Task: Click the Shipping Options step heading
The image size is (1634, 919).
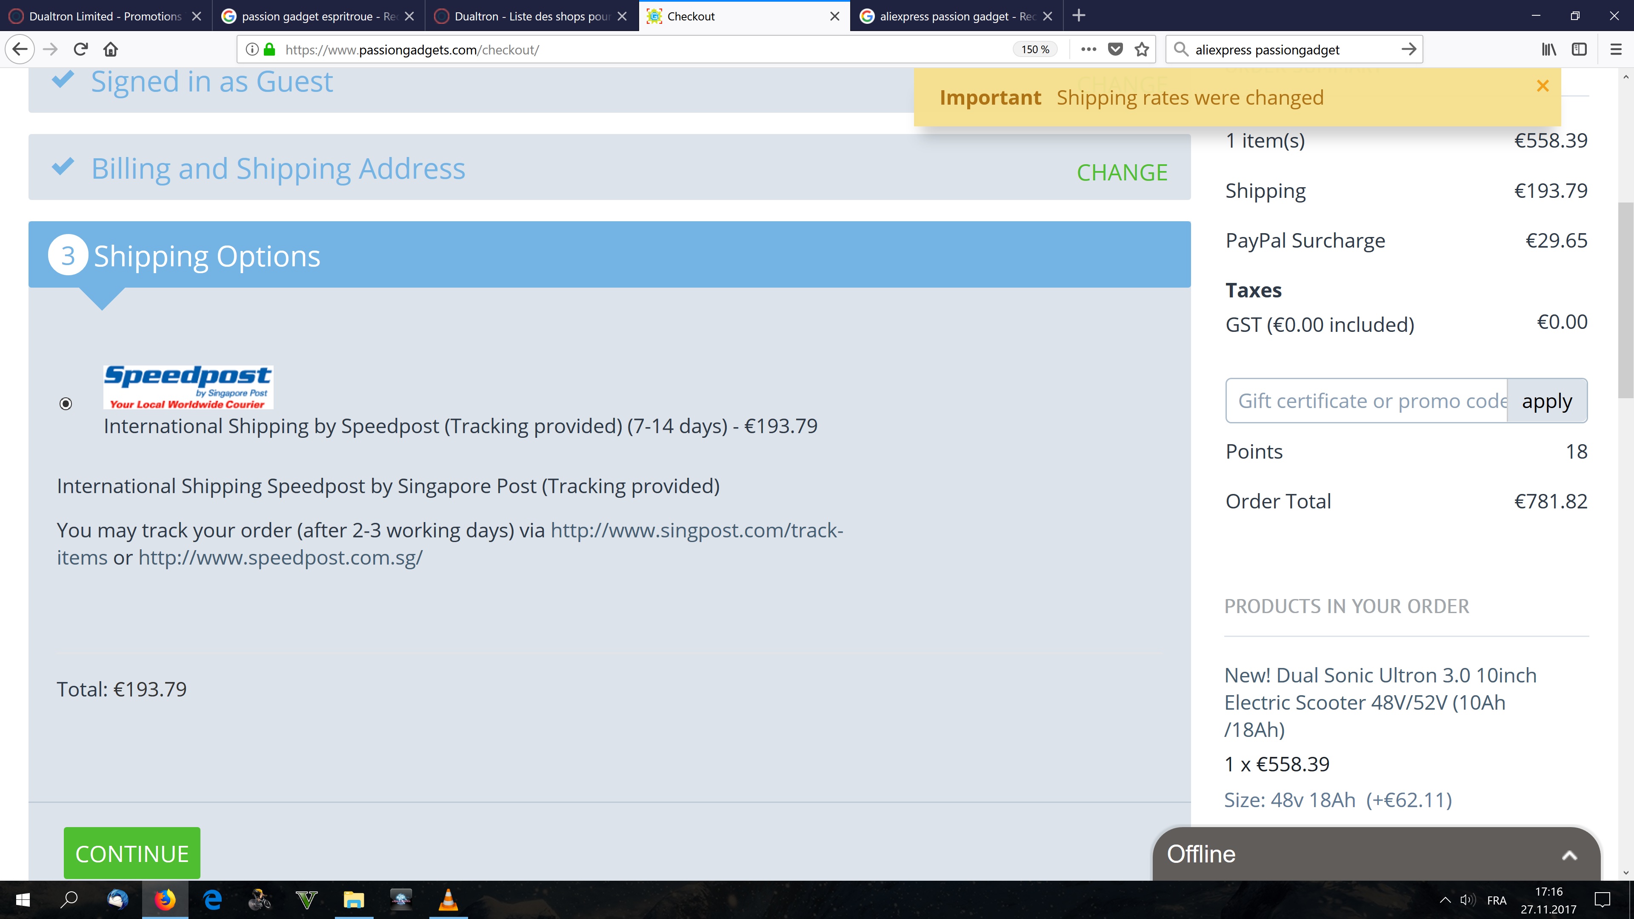Action: [x=207, y=256]
